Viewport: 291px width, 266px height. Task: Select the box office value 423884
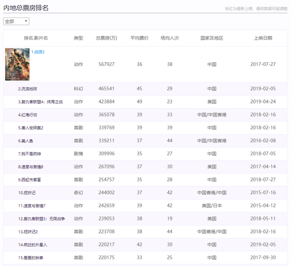tap(107, 101)
